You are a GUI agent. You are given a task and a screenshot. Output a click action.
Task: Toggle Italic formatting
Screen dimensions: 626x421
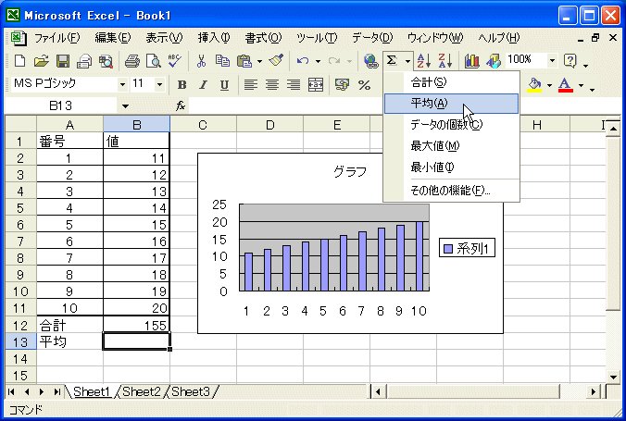[204, 84]
